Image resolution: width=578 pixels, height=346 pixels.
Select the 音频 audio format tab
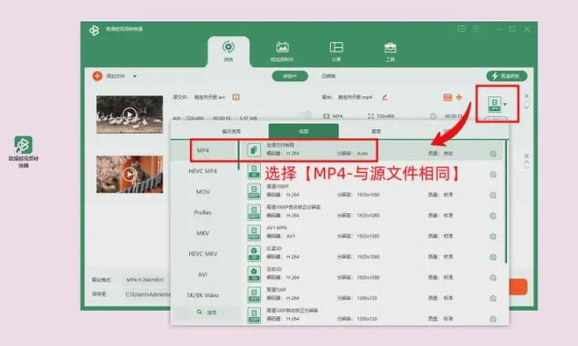click(376, 131)
